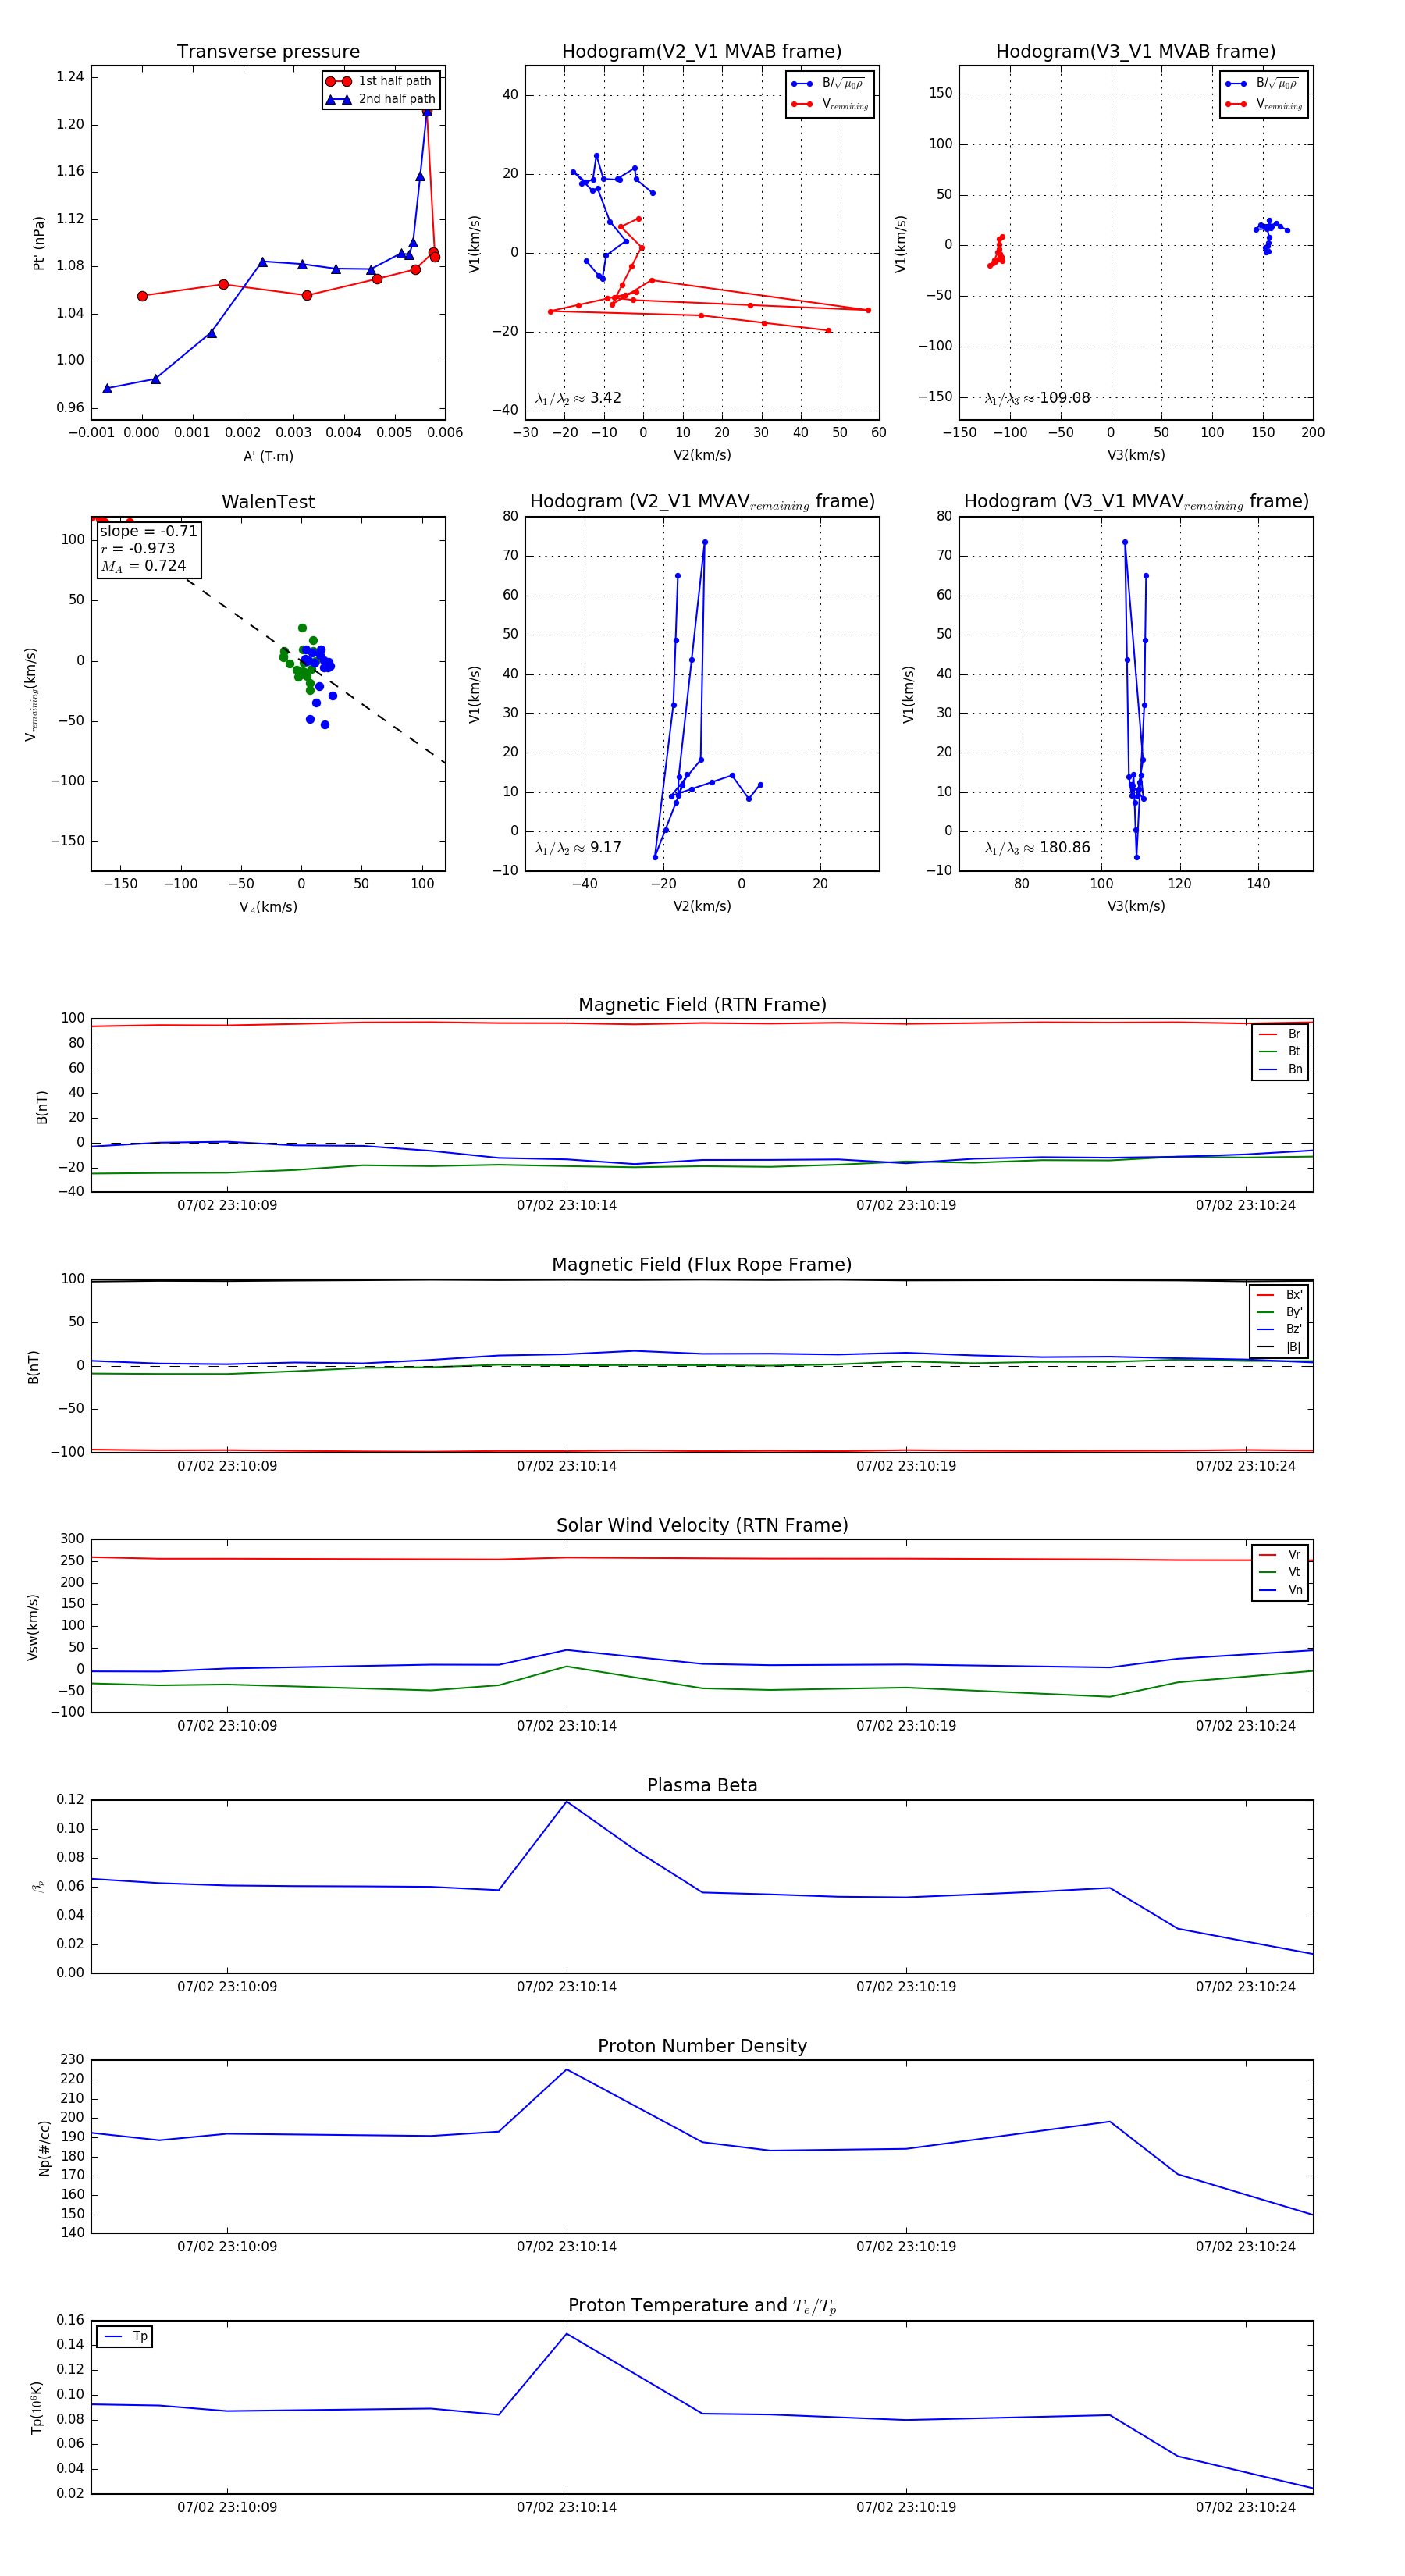Click the λ1/λ2 ≈ 3.42 annotation text
1405x2576 pixels.
(578, 398)
